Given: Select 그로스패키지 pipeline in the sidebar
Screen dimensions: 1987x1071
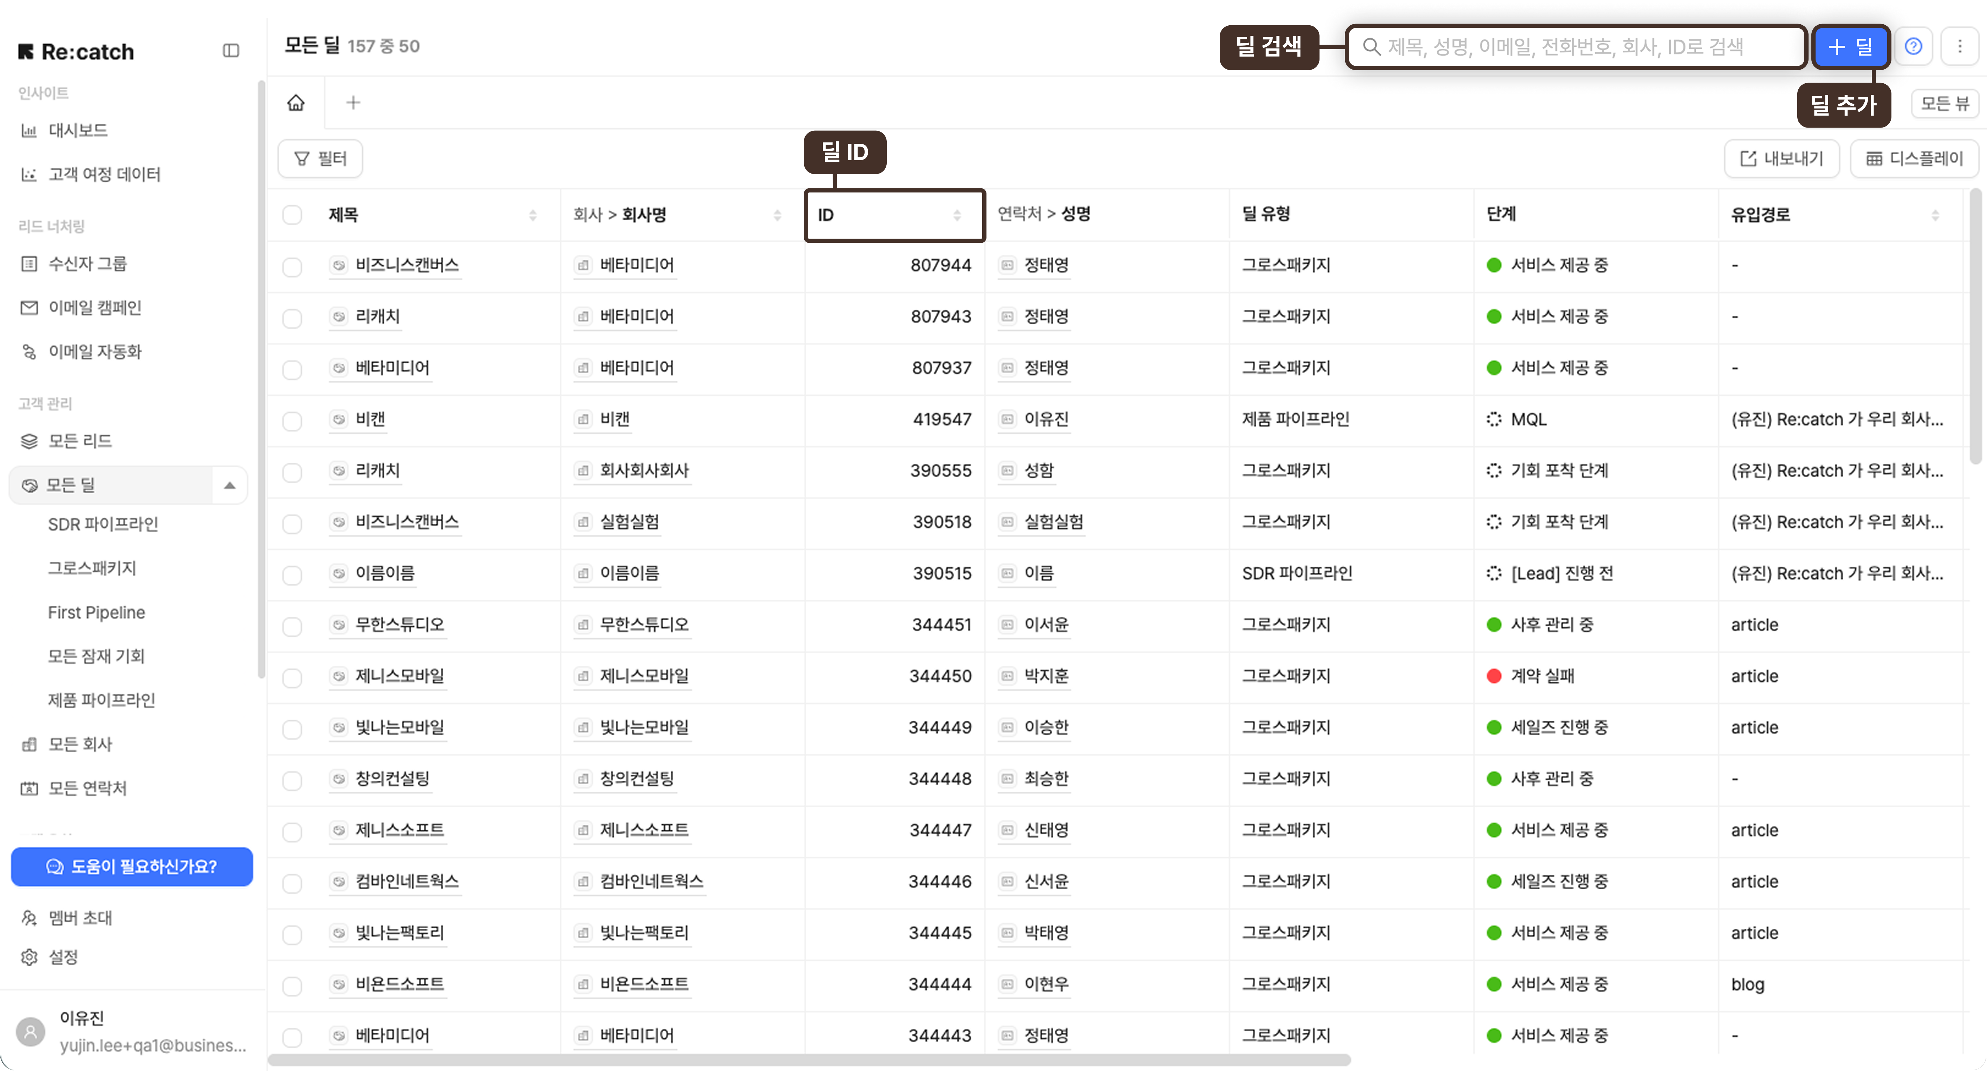Looking at the screenshot, I should (92, 569).
